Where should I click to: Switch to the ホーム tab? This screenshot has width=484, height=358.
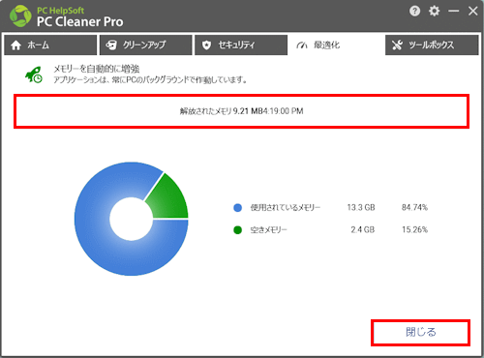pos(50,45)
